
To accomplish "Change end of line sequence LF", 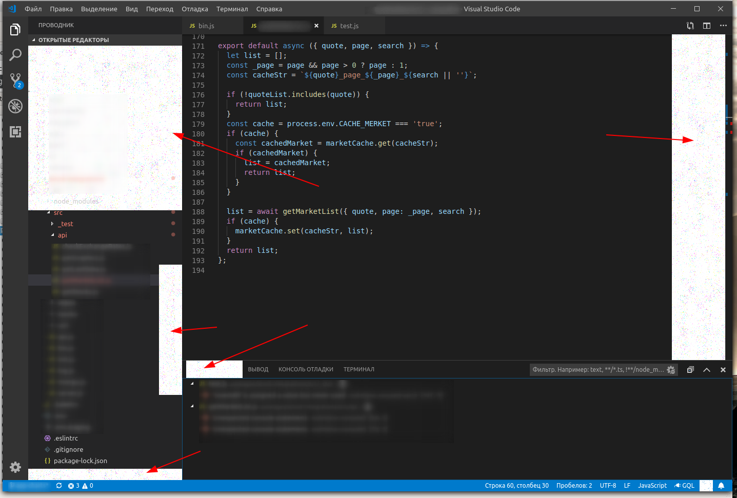I will [x=627, y=486].
